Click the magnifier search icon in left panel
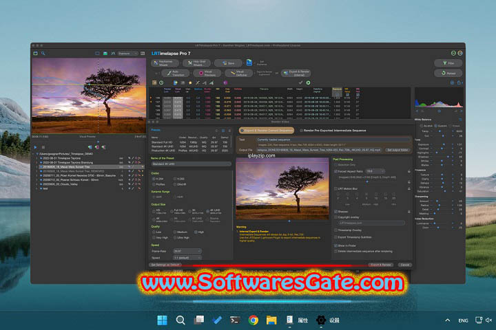The height and width of the screenshot is (330, 496). tap(43, 54)
